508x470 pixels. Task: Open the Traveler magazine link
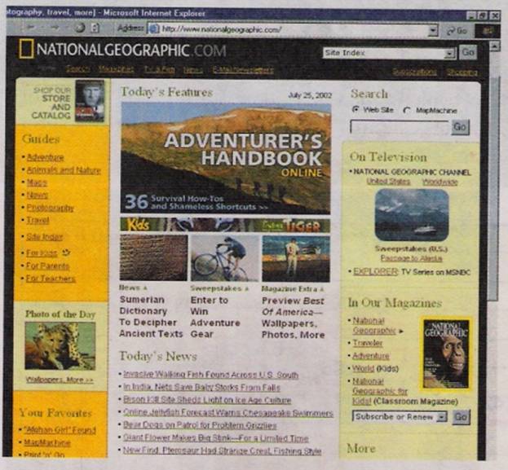click(x=368, y=343)
